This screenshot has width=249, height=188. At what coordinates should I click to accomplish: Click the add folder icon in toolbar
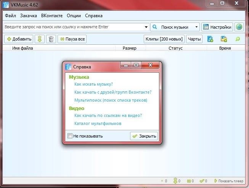pyautogui.click(x=224, y=39)
